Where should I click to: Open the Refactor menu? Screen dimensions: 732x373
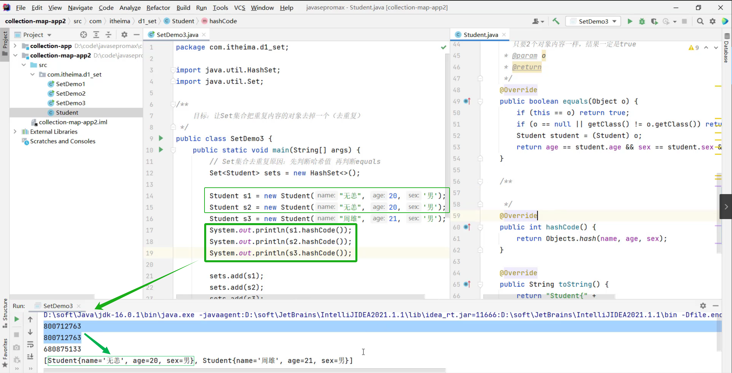[158, 7]
